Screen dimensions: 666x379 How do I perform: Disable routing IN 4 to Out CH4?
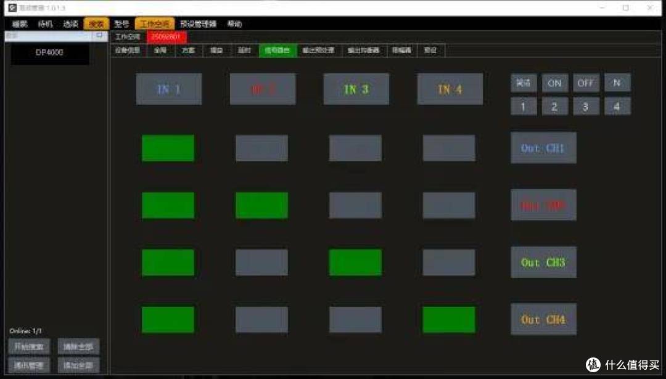click(x=449, y=320)
